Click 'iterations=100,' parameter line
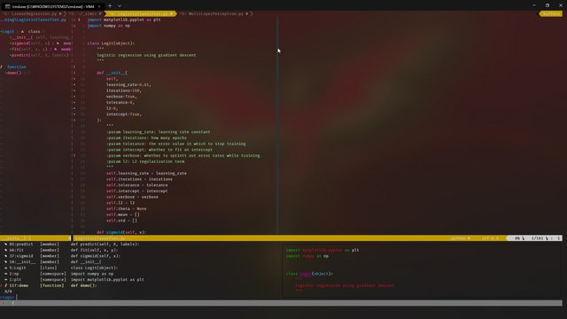Screen dimensions: 567x319 [x=124, y=90]
